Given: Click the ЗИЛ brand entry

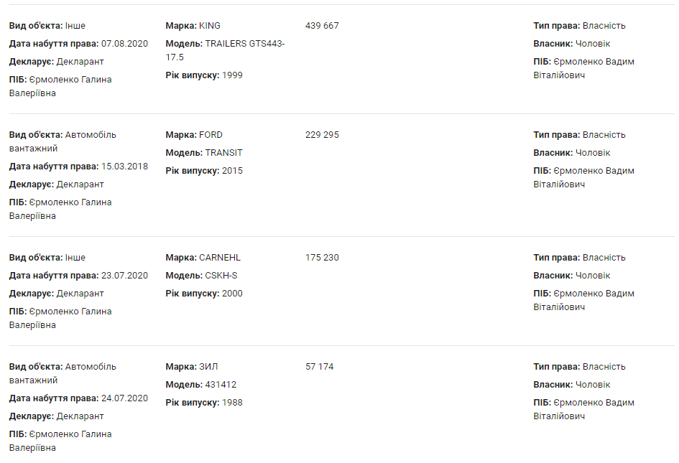Looking at the screenshot, I should (x=208, y=367).
